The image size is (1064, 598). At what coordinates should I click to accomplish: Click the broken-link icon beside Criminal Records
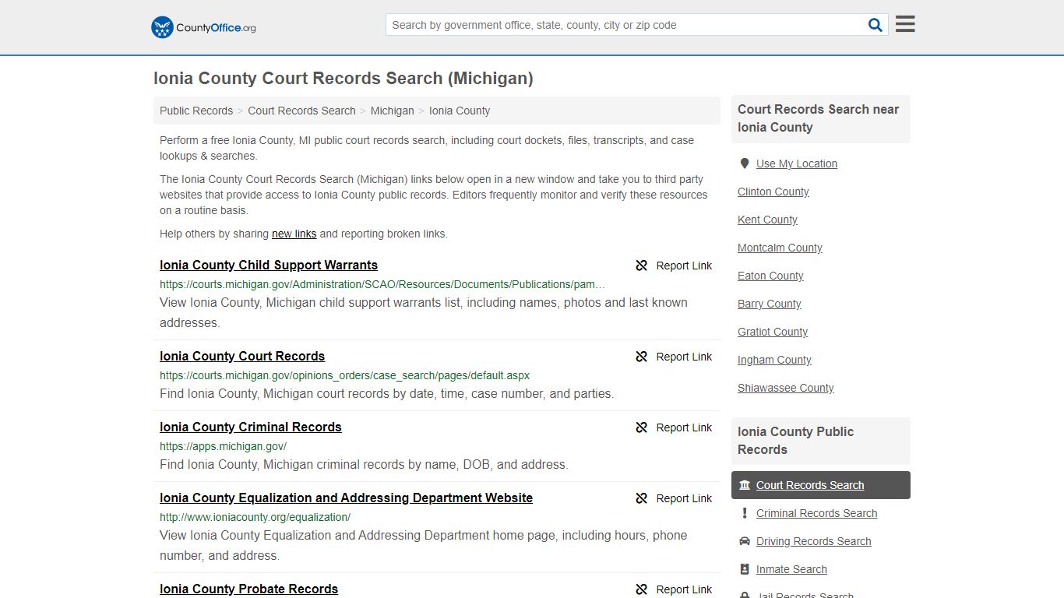pyautogui.click(x=642, y=427)
